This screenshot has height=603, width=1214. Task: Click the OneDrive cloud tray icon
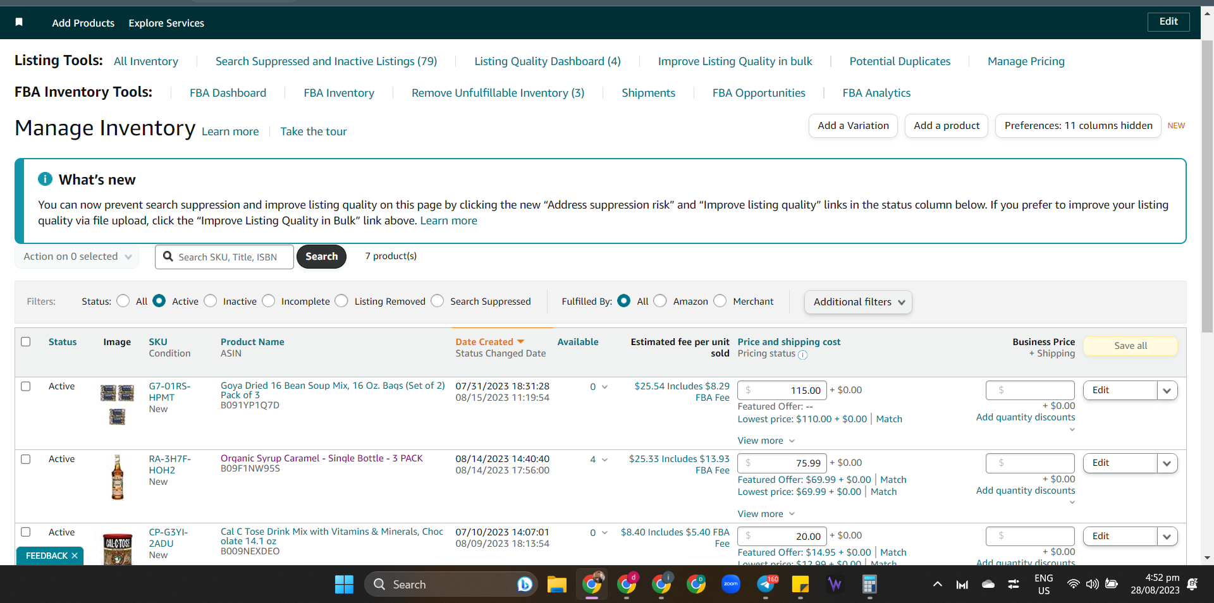coord(988,584)
